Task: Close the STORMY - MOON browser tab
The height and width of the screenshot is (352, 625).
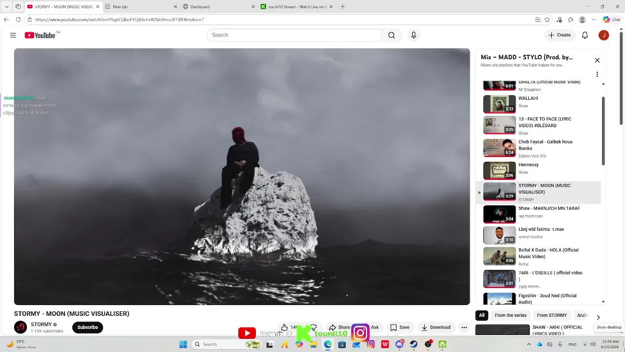Action: 98,7
